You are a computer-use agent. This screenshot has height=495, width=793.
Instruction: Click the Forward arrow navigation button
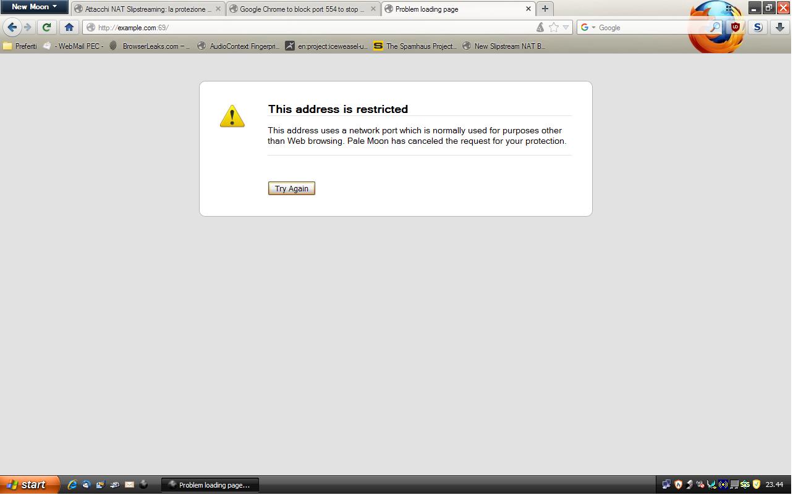[27, 27]
